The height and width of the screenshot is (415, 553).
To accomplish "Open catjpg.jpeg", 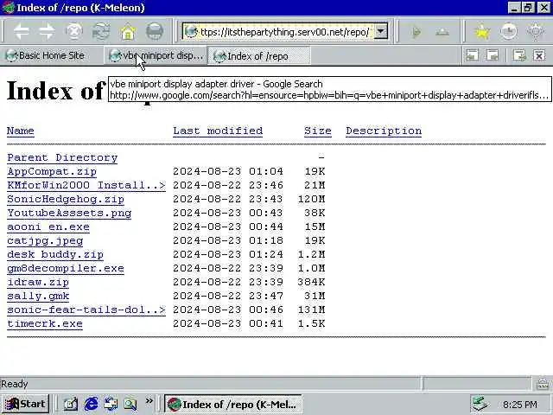I will pos(45,241).
